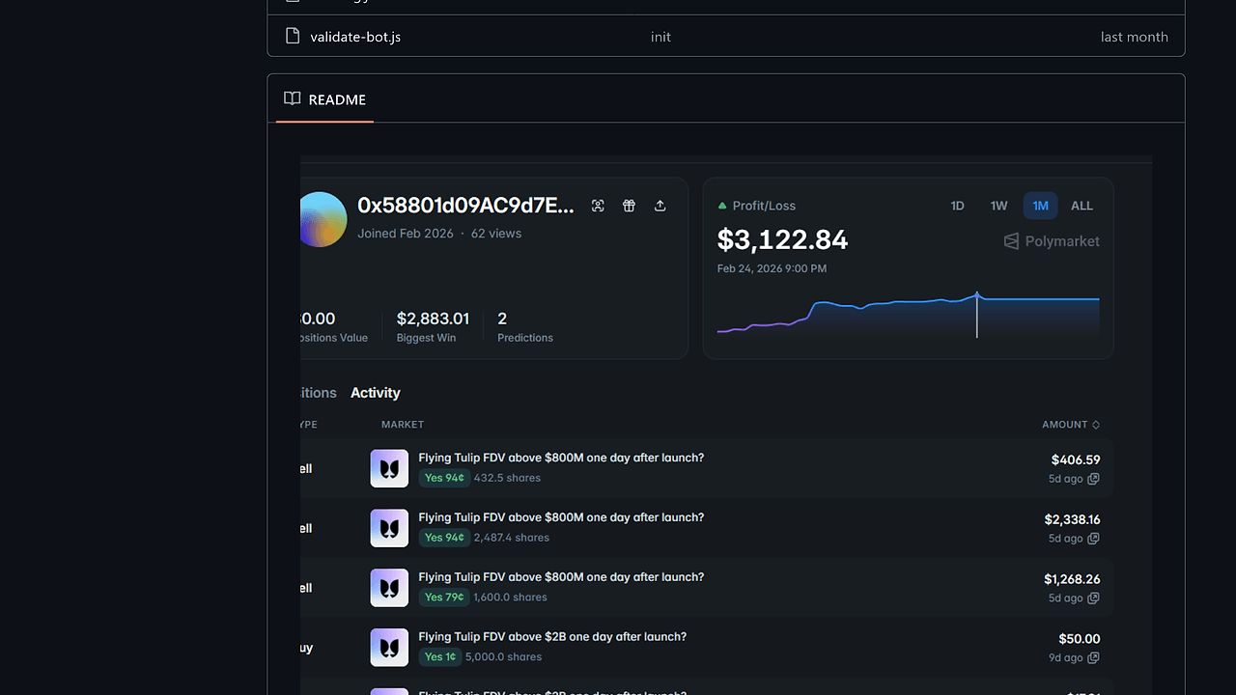Click the '62 views' text
The height and width of the screenshot is (695, 1236).
496,234
